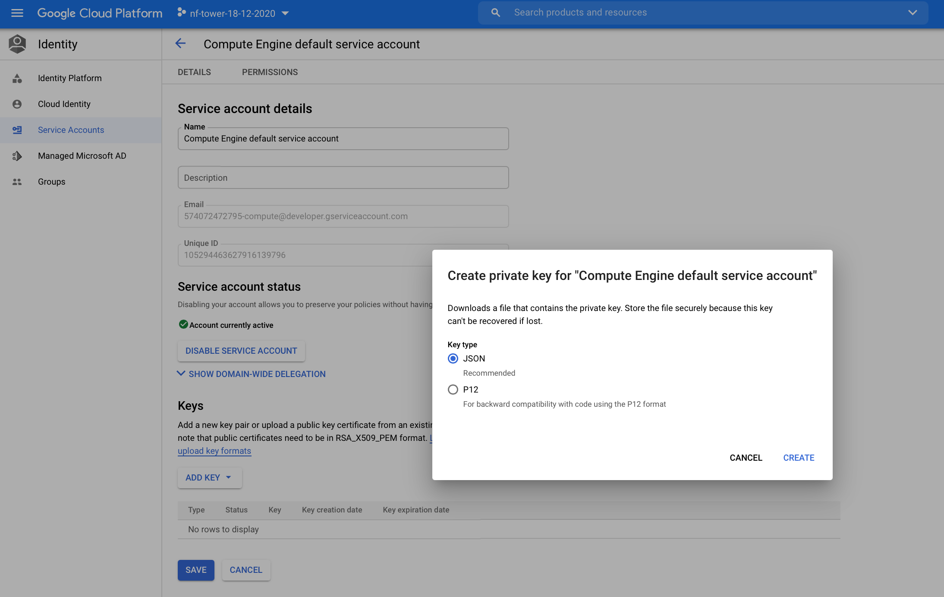Click the Service Accounts sidebar icon
The image size is (944, 597).
17,130
